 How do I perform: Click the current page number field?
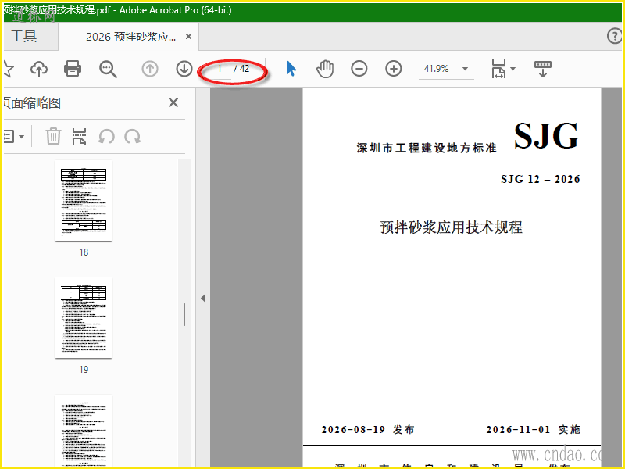coord(220,69)
